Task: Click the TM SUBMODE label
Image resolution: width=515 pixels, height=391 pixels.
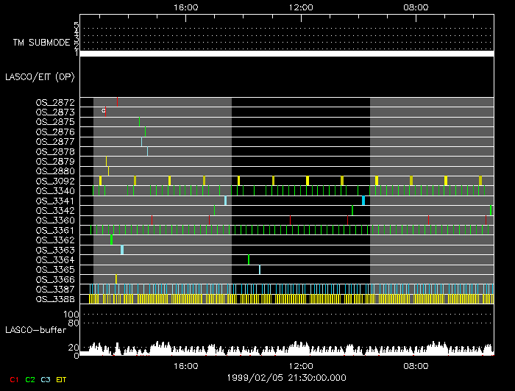Action: (41, 43)
